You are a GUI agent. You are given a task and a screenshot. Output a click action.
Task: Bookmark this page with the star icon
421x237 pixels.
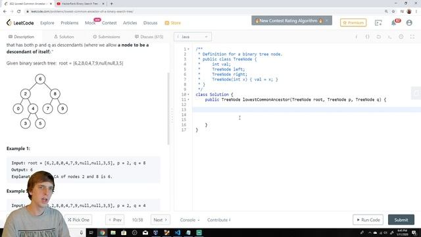pos(393,11)
